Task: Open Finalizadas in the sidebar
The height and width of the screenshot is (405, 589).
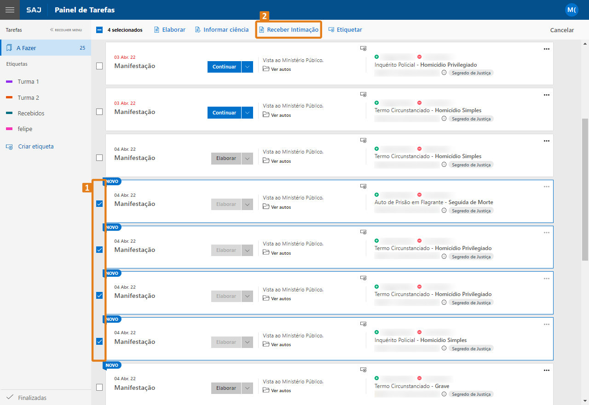Action: click(x=32, y=398)
